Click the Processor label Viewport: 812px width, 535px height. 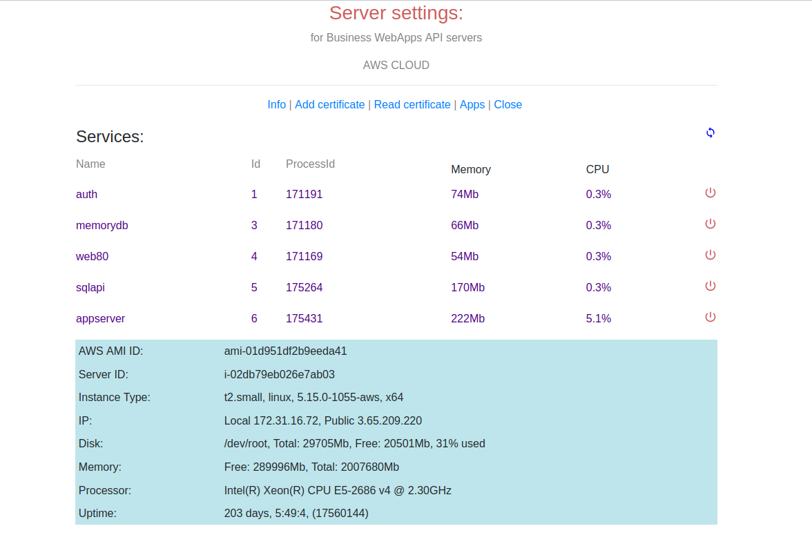[x=105, y=490]
